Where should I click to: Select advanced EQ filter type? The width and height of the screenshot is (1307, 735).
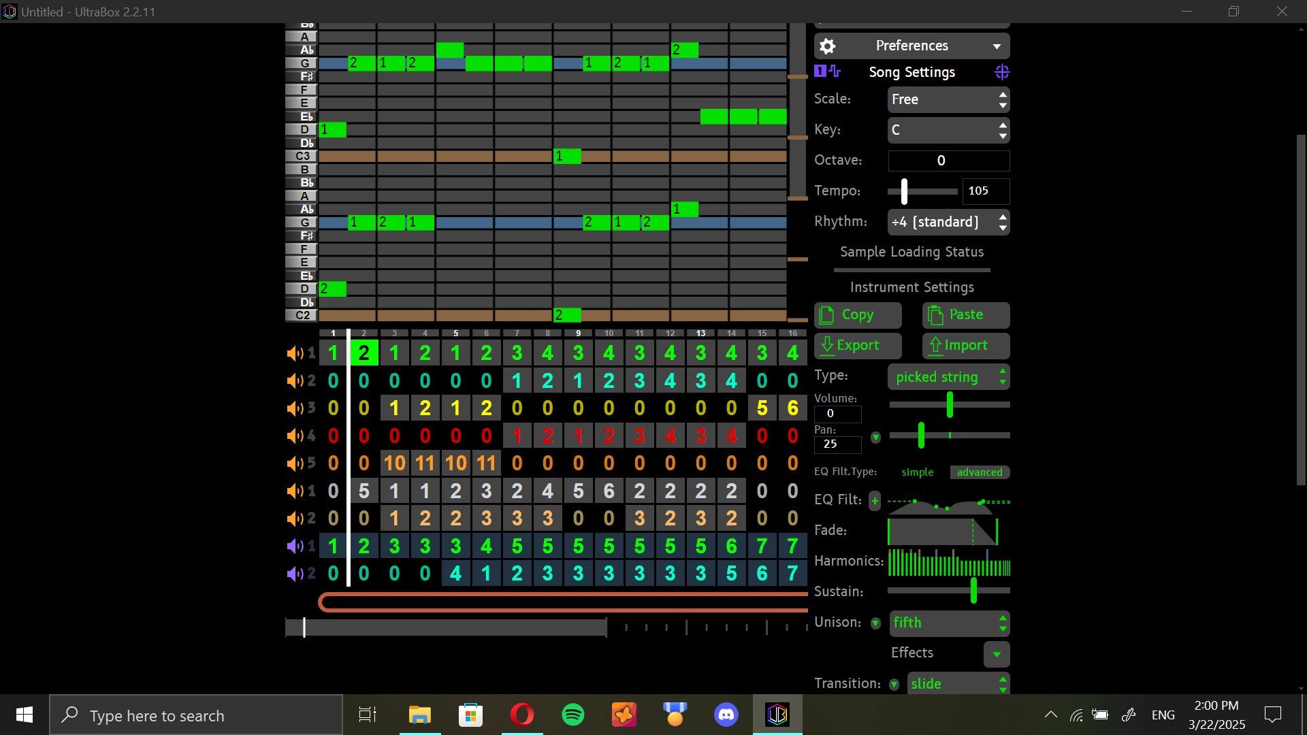(980, 472)
